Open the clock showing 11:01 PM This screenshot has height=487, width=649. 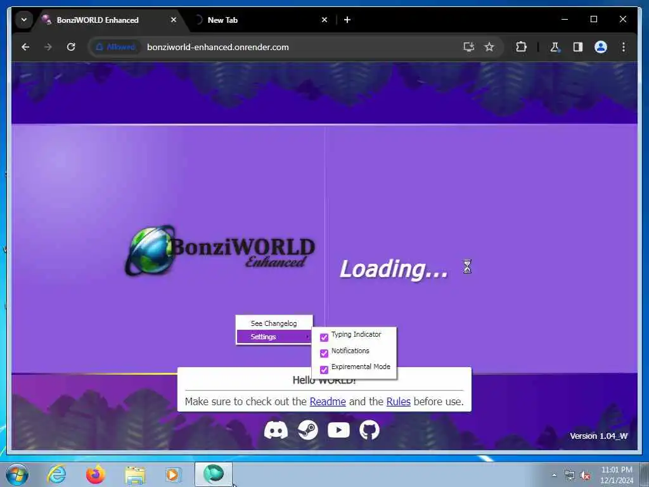tap(617, 475)
